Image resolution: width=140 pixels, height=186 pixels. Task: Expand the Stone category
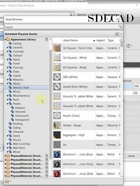point(8,136)
